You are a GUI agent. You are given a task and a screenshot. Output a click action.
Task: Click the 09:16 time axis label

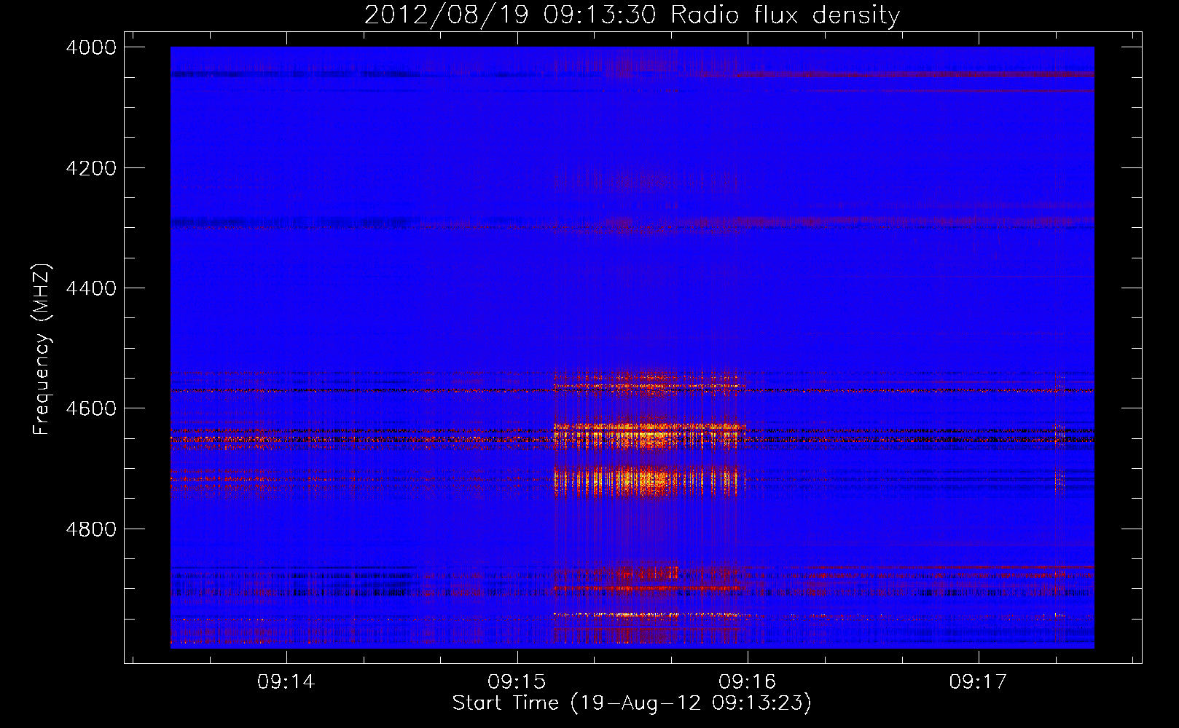748,681
